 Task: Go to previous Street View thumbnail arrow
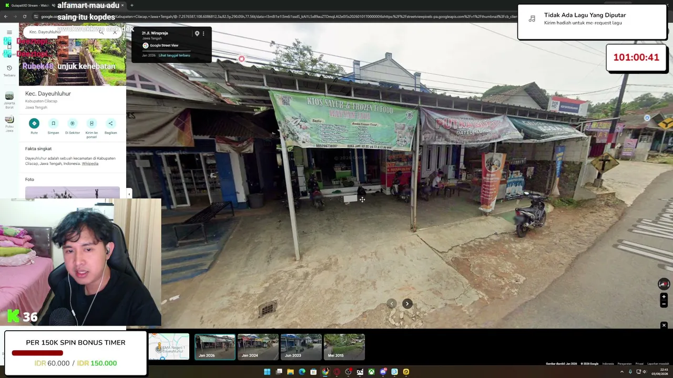(391, 303)
